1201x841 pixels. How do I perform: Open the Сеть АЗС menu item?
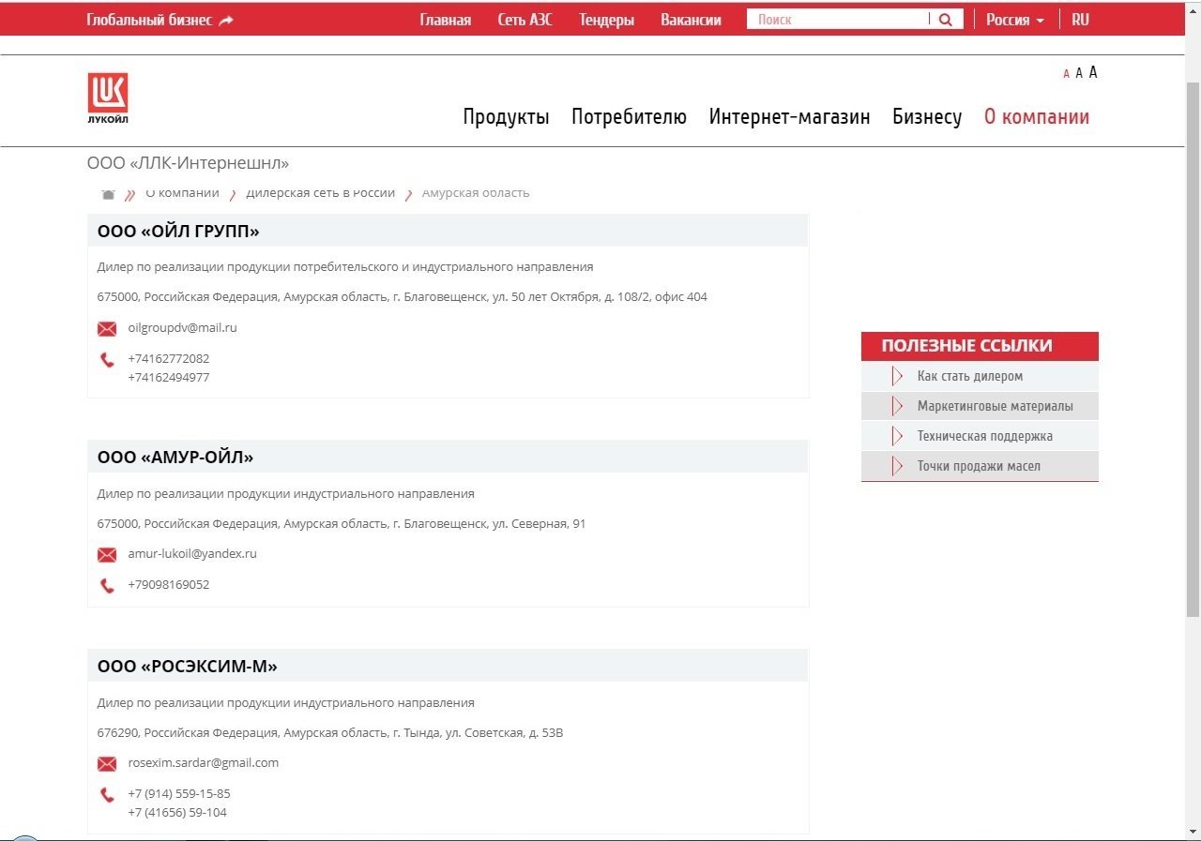click(x=524, y=20)
